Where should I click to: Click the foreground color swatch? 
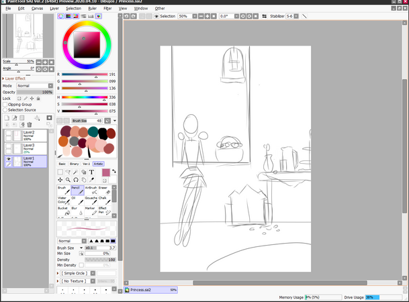tap(106, 172)
